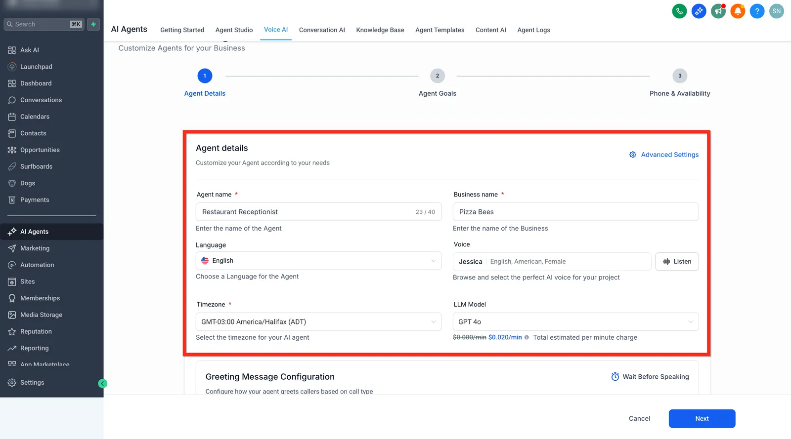Open the LLM Model dropdown GPT 4o
This screenshot has width=791, height=439.
[575, 321]
